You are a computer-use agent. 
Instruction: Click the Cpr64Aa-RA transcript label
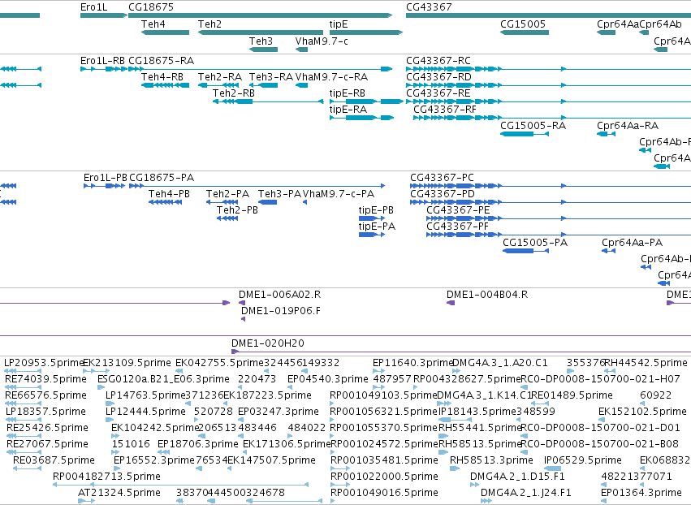point(628,126)
